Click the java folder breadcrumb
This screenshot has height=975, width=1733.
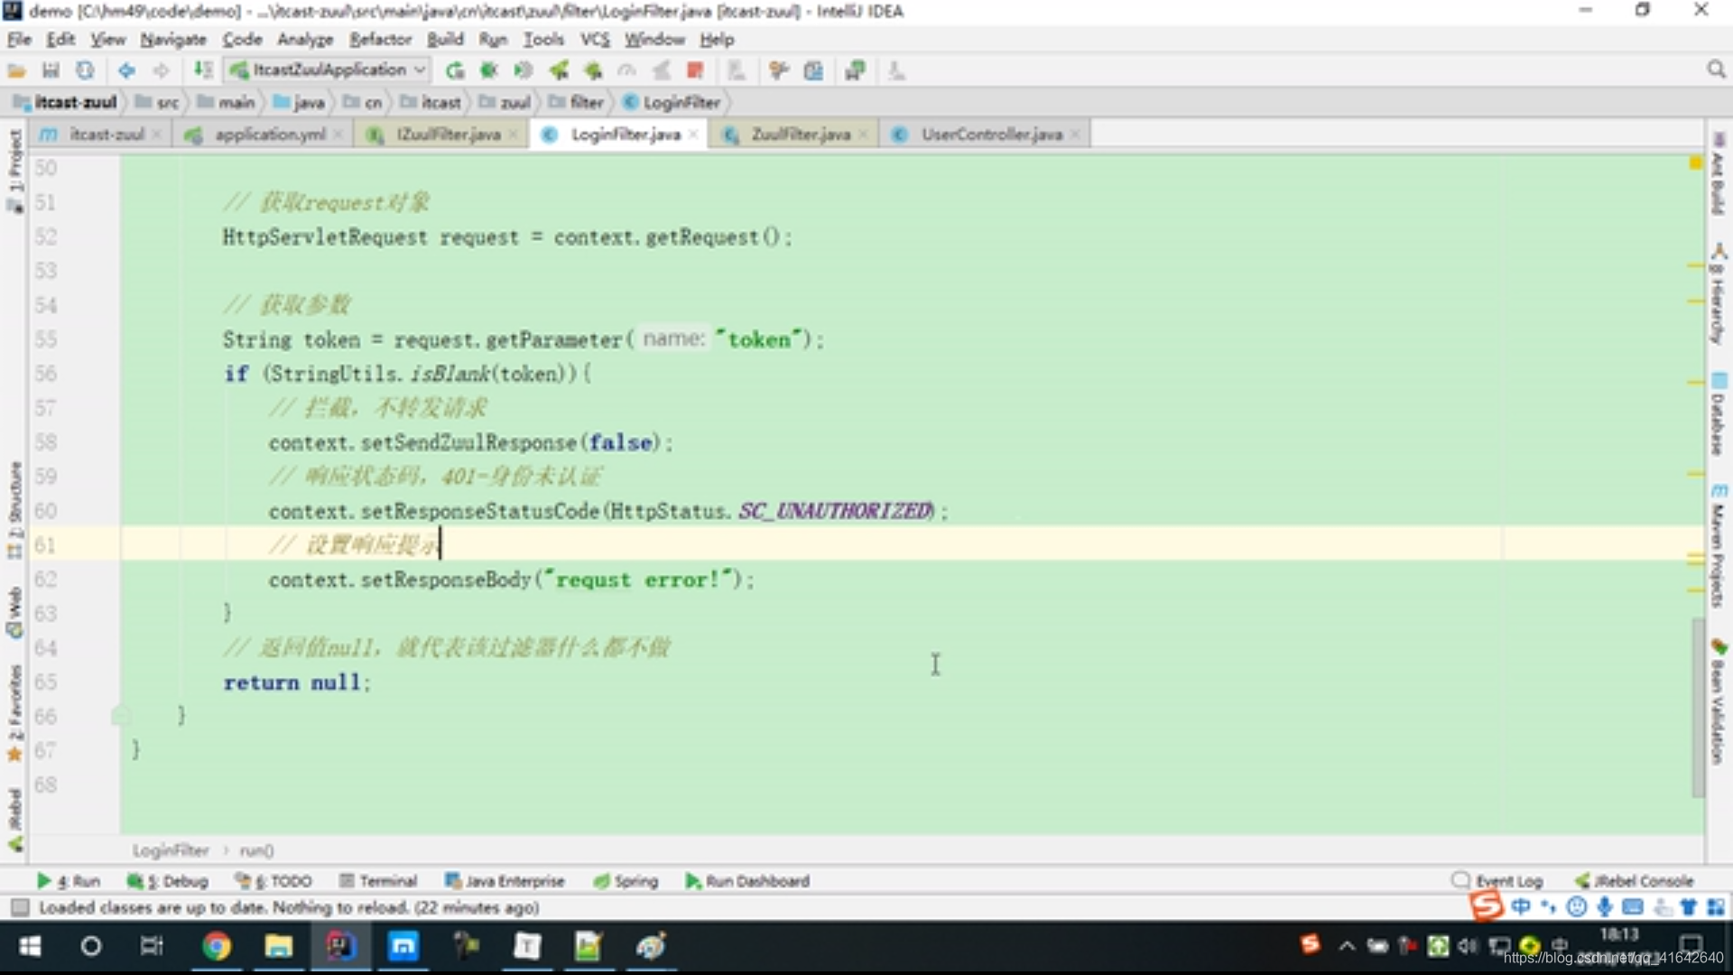[x=299, y=102]
